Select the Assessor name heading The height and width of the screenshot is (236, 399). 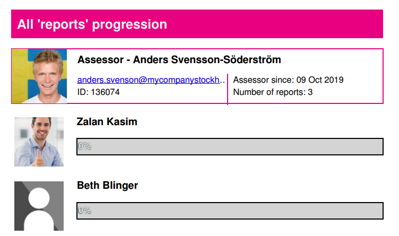pos(179,59)
